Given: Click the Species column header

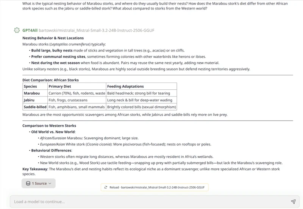Looking at the screenshot, I should click(x=30, y=86).
